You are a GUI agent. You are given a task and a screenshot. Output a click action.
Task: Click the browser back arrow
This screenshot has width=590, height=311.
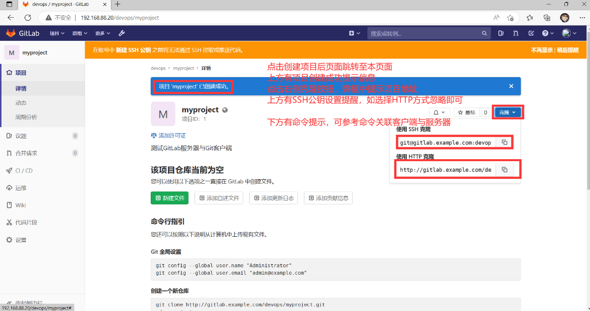(x=10, y=18)
